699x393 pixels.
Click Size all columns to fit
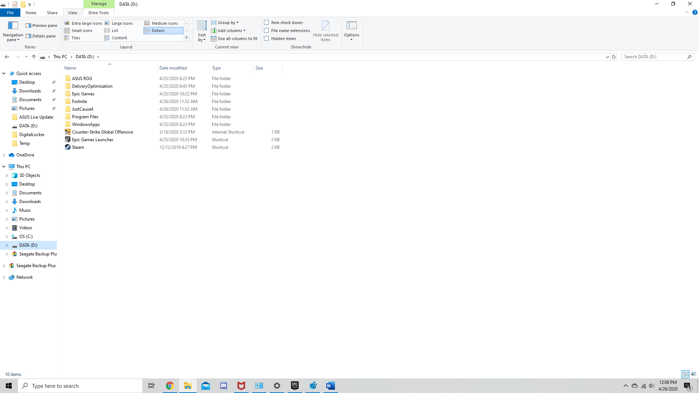[234, 39]
